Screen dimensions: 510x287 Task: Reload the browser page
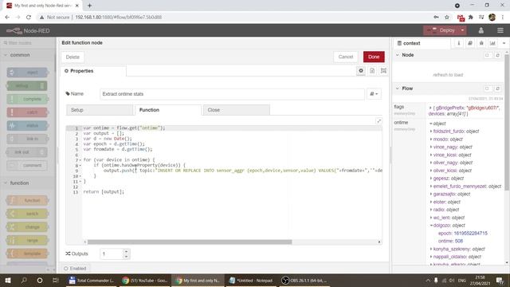pyautogui.click(x=29, y=17)
